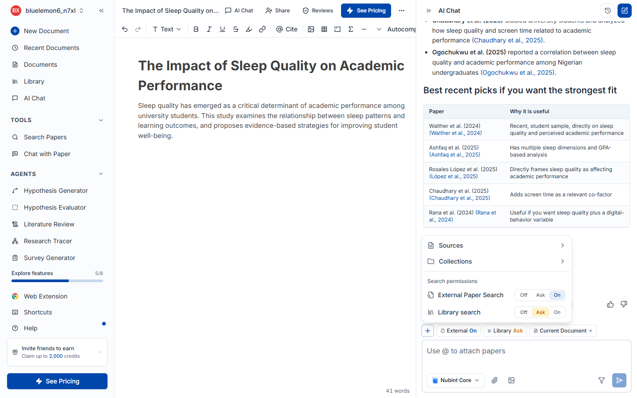Viewport: 637px width, 398px height.
Task: Collapse the TOOLS section
Action: (101, 120)
